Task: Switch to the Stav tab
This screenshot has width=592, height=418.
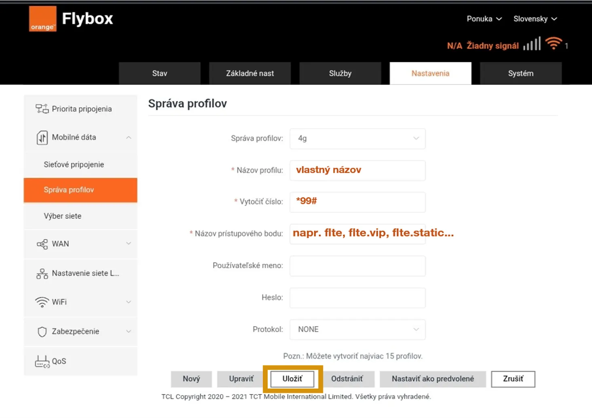Action: click(x=160, y=73)
